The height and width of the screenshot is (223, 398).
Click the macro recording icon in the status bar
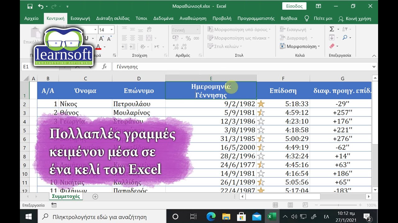click(54, 205)
